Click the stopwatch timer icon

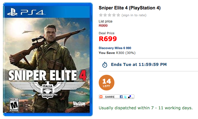[105, 65]
